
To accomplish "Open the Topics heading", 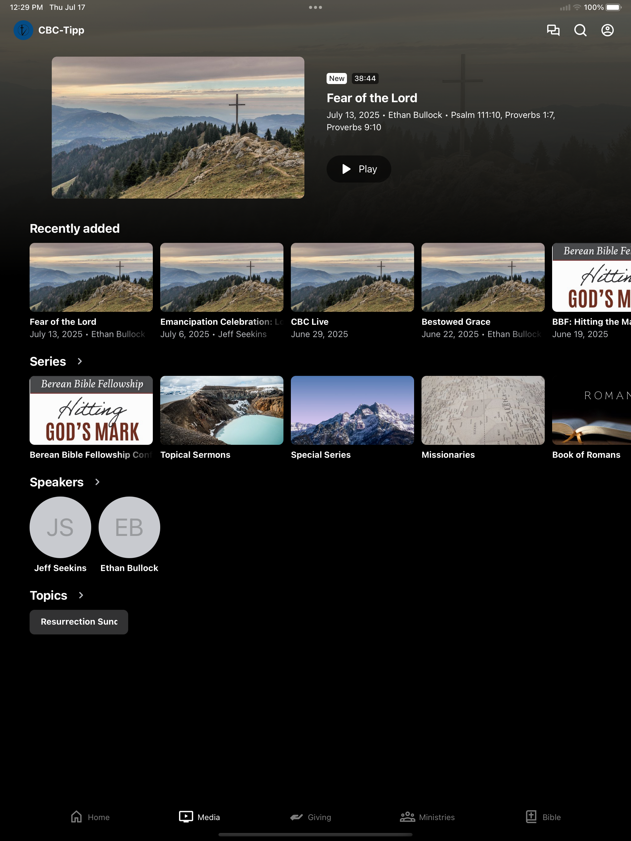I will pos(48,595).
